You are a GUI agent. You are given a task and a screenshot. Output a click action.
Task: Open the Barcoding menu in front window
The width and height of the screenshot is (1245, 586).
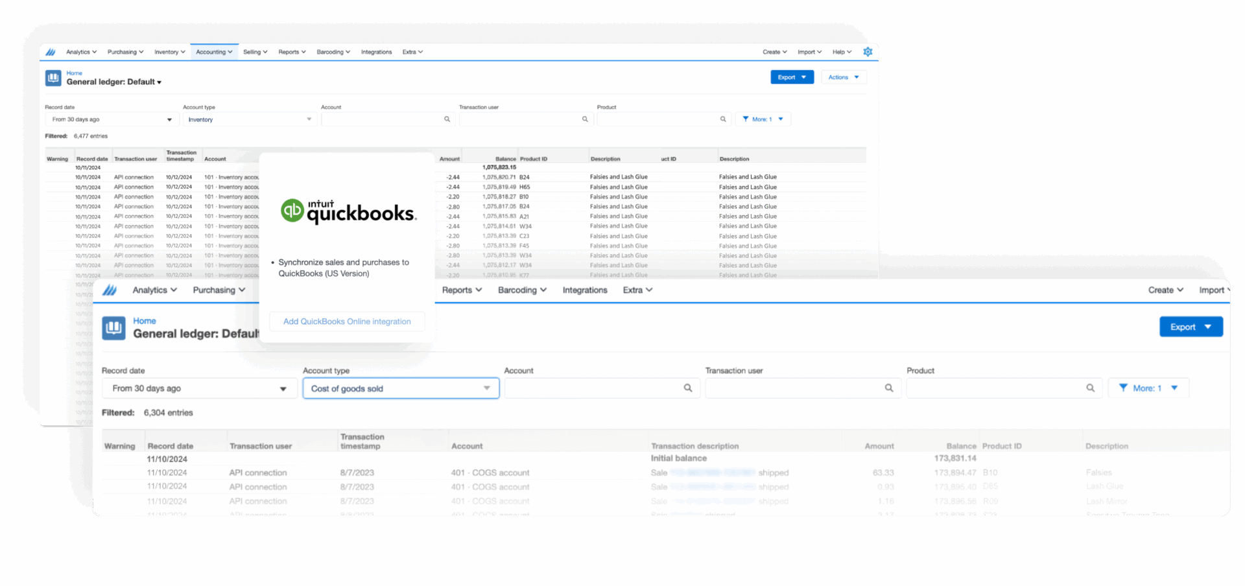tap(522, 290)
